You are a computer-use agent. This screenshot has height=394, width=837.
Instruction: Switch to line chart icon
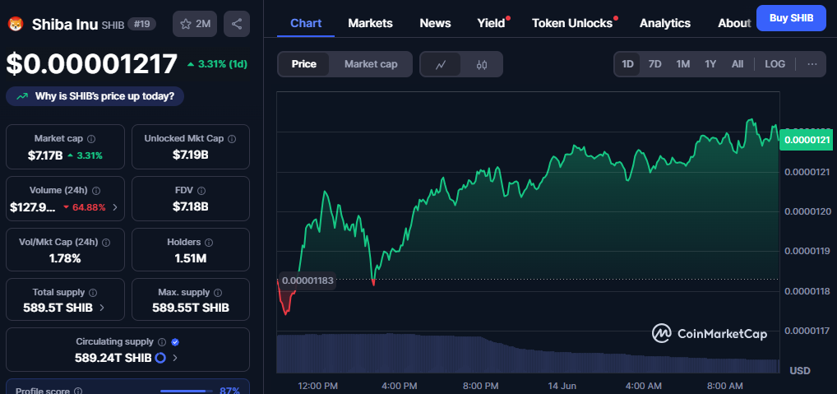[x=441, y=65]
